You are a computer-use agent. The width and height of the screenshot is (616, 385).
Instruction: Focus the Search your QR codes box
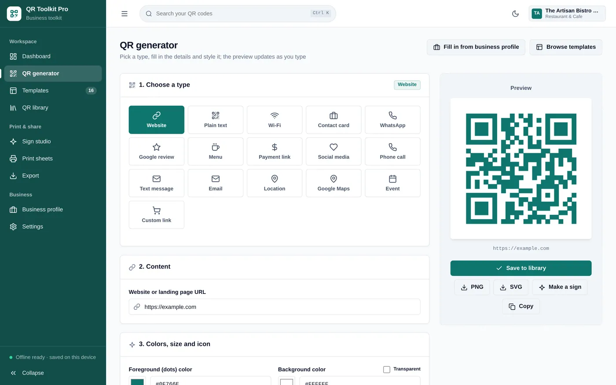(238, 14)
